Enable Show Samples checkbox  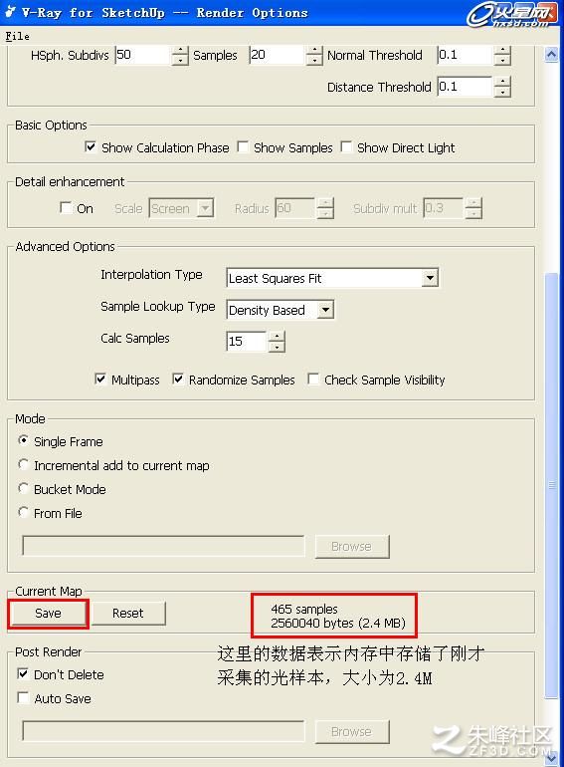point(243,147)
